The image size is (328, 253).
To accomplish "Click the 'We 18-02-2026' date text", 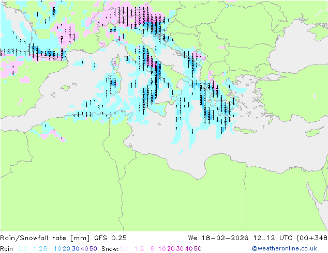I will tap(218, 238).
